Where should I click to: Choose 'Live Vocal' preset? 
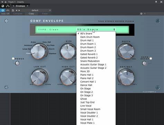96,106
